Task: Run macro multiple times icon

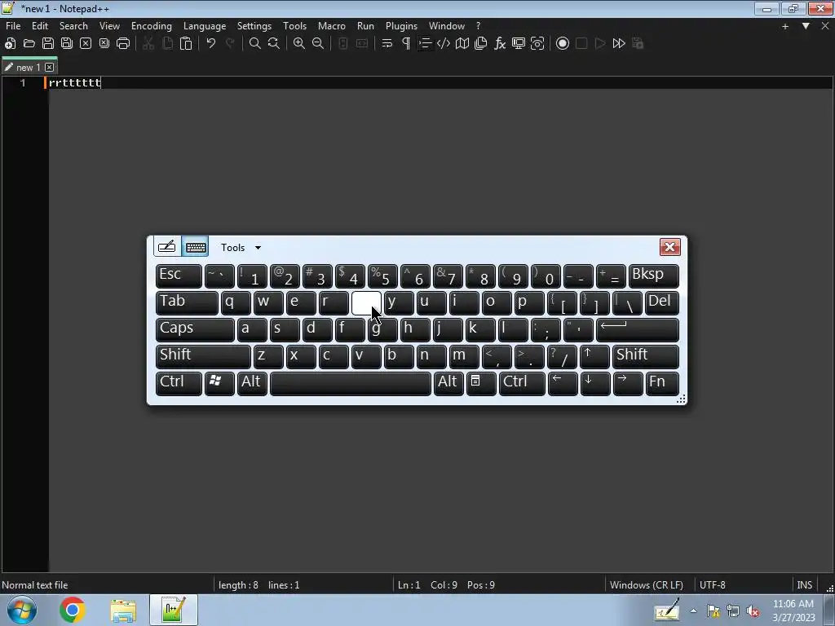Action: coord(619,44)
